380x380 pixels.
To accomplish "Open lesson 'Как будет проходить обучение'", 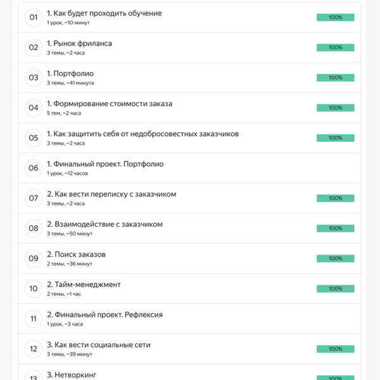I will pyautogui.click(x=104, y=13).
